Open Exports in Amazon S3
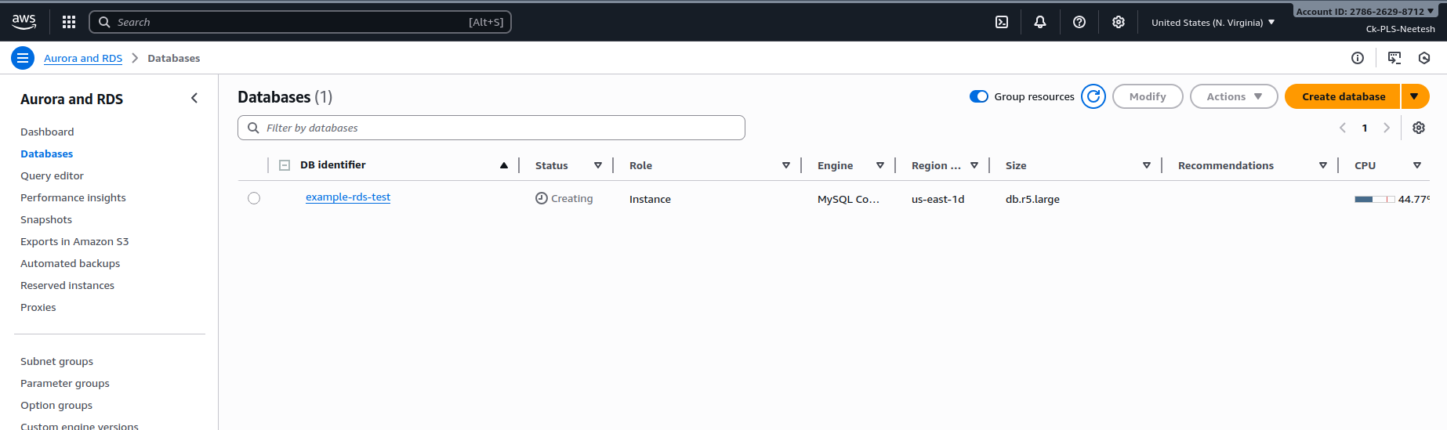Viewport: 1447px width, 430px height. pos(74,241)
